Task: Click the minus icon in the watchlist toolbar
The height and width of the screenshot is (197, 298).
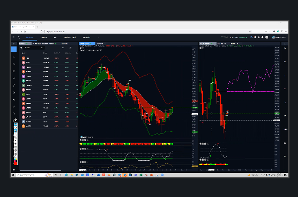Action: pyautogui.click(x=63, y=48)
